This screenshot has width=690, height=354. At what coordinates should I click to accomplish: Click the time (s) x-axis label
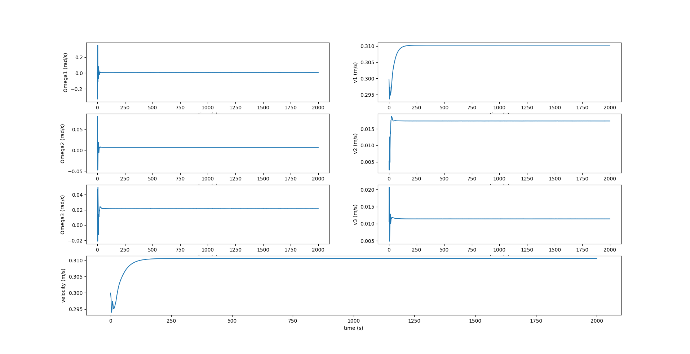coord(354,328)
